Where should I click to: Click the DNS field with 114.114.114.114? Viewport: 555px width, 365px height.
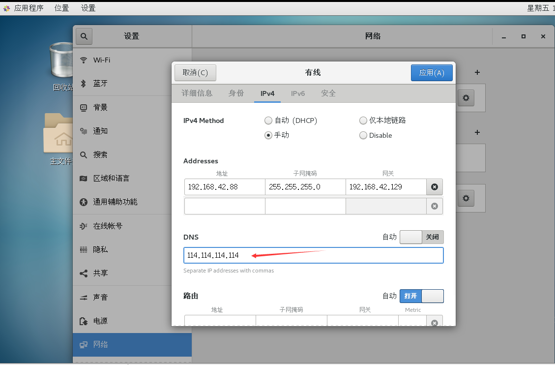click(314, 255)
